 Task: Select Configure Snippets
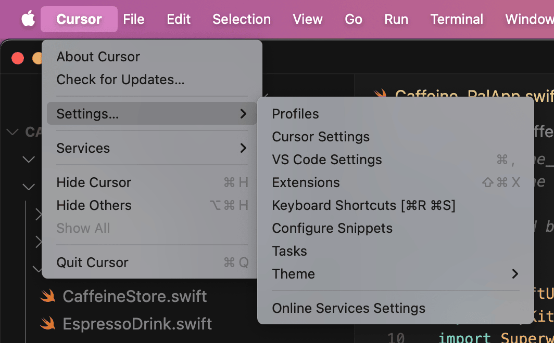(x=332, y=228)
